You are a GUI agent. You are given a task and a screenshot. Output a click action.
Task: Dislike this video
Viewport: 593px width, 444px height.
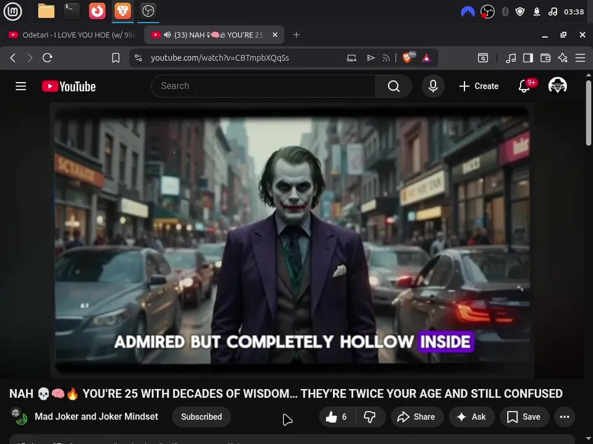[370, 417]
